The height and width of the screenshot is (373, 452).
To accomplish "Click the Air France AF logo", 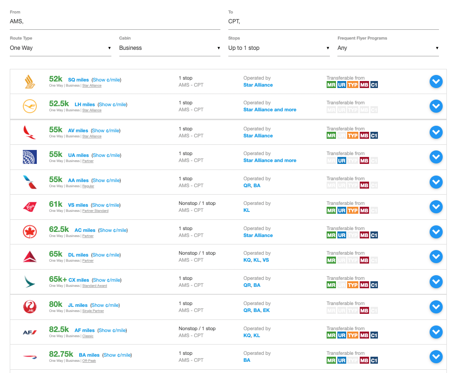I will 30,332.
